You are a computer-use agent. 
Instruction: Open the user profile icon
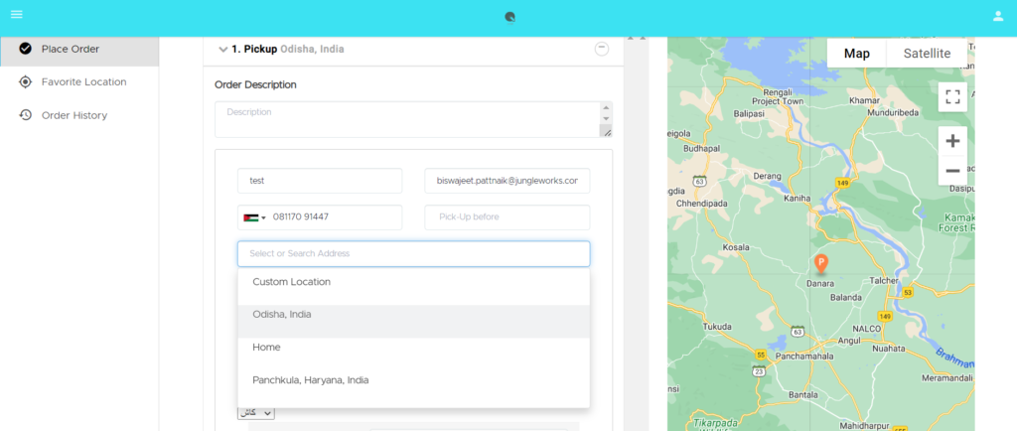coord(998,16)
